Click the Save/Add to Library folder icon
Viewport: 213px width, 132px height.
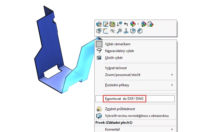[x=112, y=24]
